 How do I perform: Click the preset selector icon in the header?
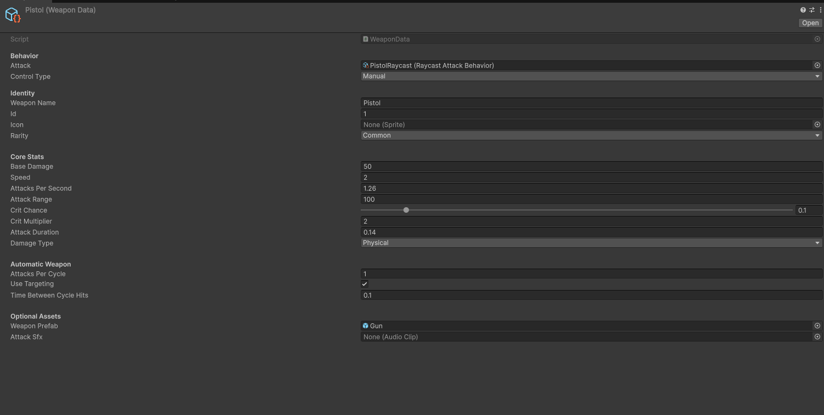pyautogui.click(x=812, y=10)
